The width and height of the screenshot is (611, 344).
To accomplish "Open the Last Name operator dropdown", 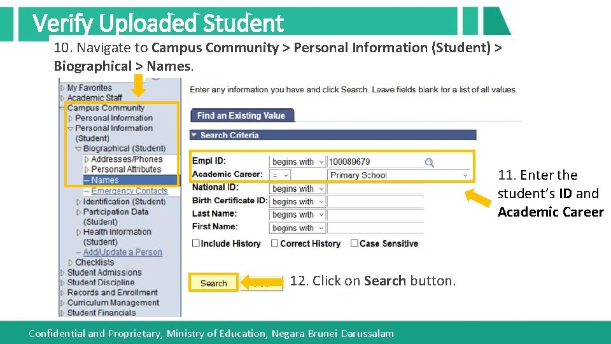I will click(x=297, y=215).
